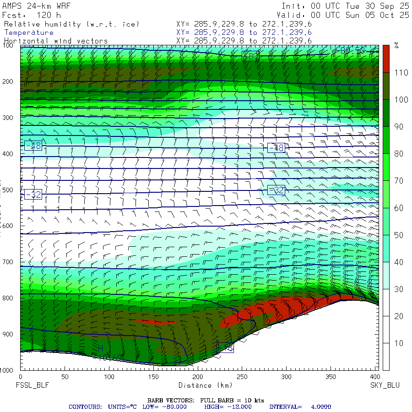Click the 'LOW= -80.000' legend value
Viewport: 412px width, 412px height.
click(164, 407)
